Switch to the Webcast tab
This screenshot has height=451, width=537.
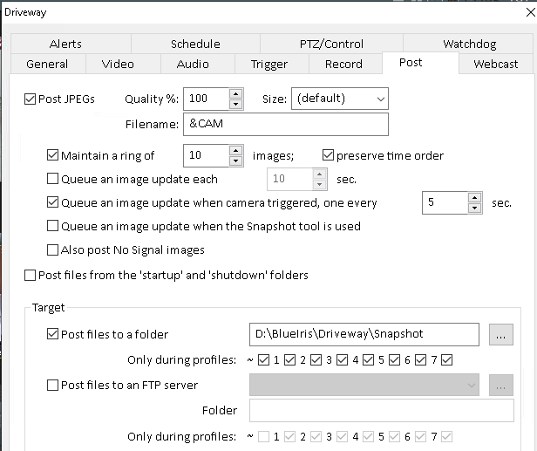point(495,64)
